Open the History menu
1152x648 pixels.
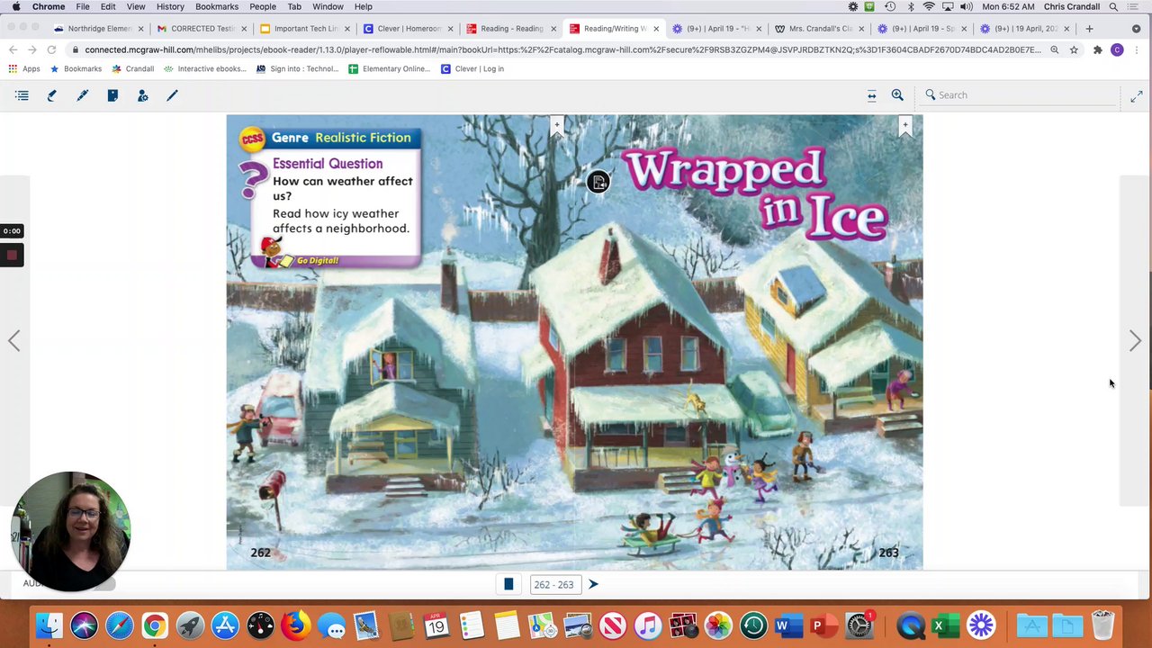pyautogui.click(x=170, y=6)
